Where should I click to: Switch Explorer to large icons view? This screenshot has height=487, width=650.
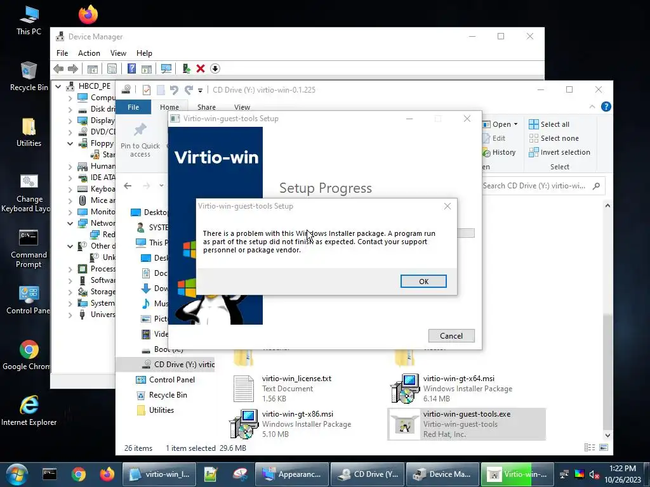[x=604, y=448]
